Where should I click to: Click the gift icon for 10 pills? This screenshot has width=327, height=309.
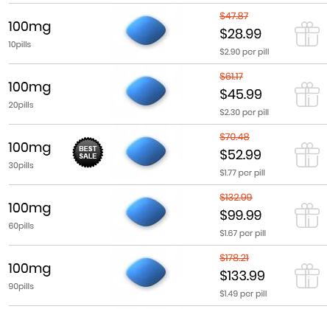click(307, 34)
